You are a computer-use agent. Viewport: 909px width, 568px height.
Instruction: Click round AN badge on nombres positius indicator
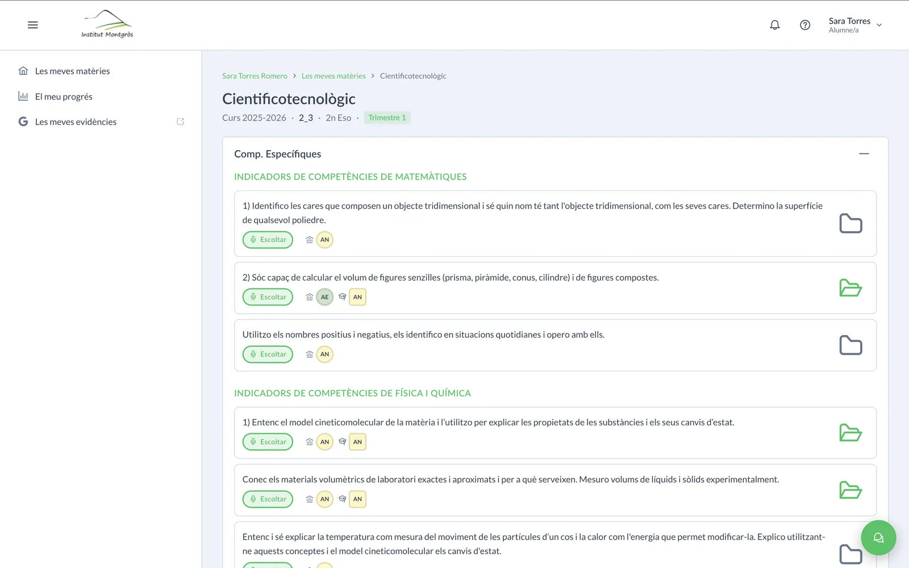coord(324,354)
